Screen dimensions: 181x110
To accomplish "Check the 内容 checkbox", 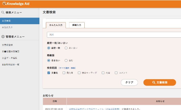I will pyautogui.click(x=103, y=73).
